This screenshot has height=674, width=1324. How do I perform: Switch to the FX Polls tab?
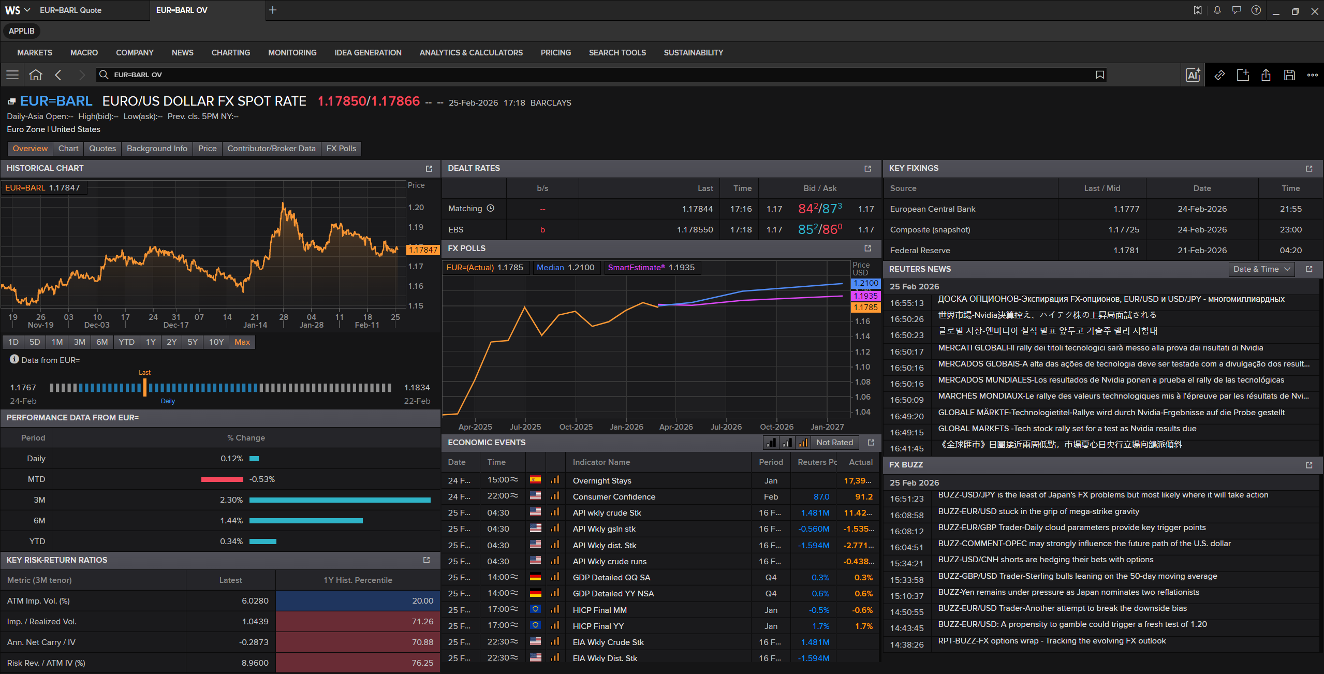[x=341, y=149]
